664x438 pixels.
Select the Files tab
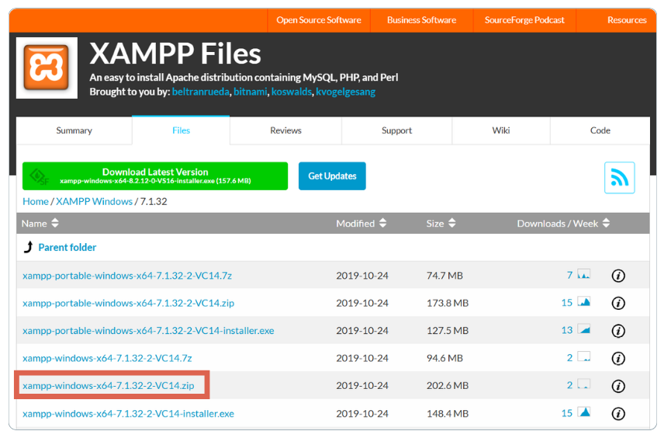tap(181, 130)
